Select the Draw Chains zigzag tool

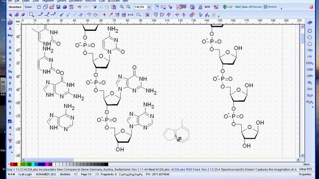(53, 14)
